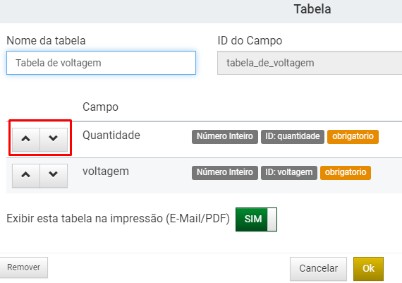402x283 pixels.
Task: Click the ID: voltagem badge
Action: coord(289,172)
